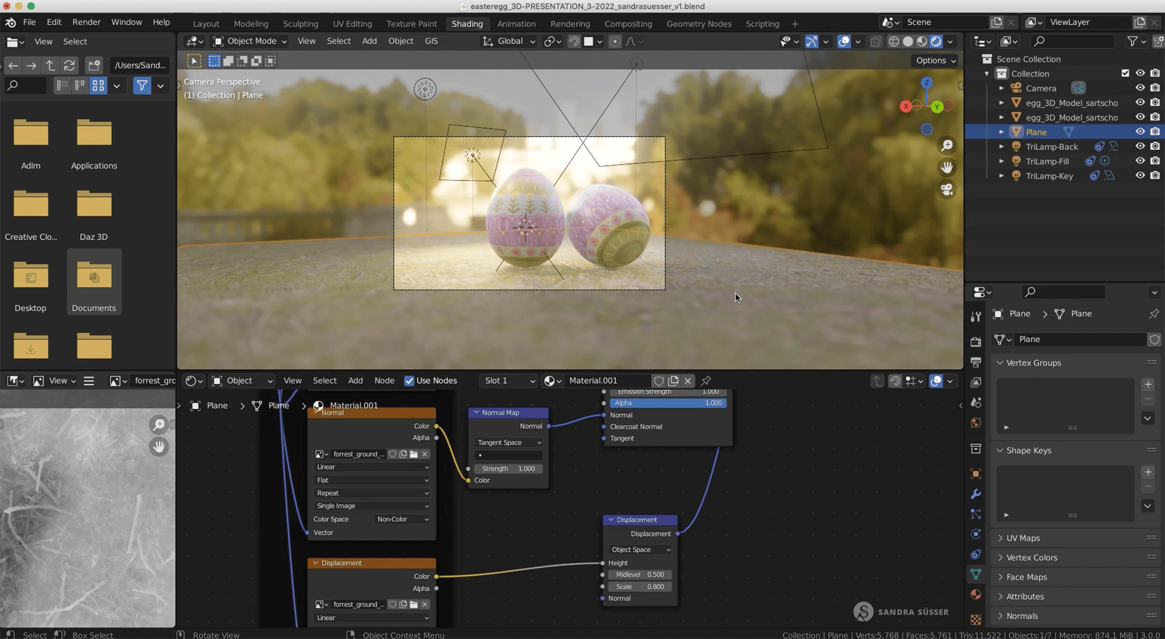1165x639 pixels.
Task: Open viewport Options dropdown
Action: (x=936, y=61)
